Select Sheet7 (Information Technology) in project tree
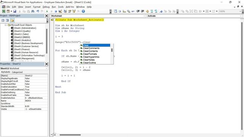The width and height of the screenshot is (244, 137). pos(29,56)
